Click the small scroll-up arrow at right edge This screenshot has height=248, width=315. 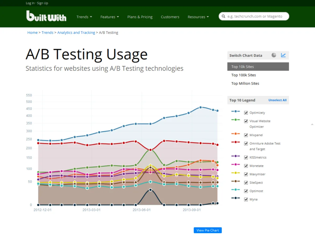point(312,124)
